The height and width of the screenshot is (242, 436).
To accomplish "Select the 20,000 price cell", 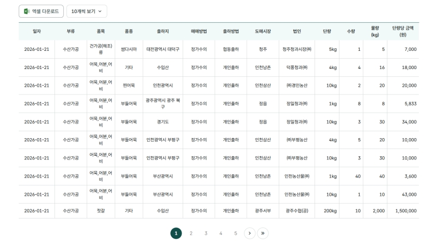I will pyautogui.click(x=403, y=85).
